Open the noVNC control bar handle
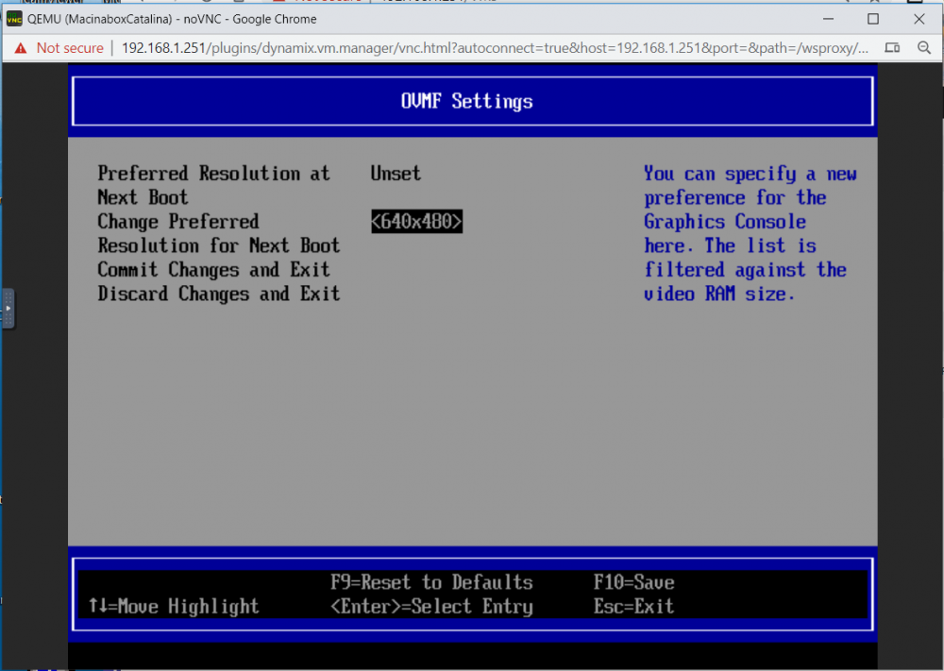Image resolution: width=944 pixels, height=671 pixels. click(x=8, y=308)
